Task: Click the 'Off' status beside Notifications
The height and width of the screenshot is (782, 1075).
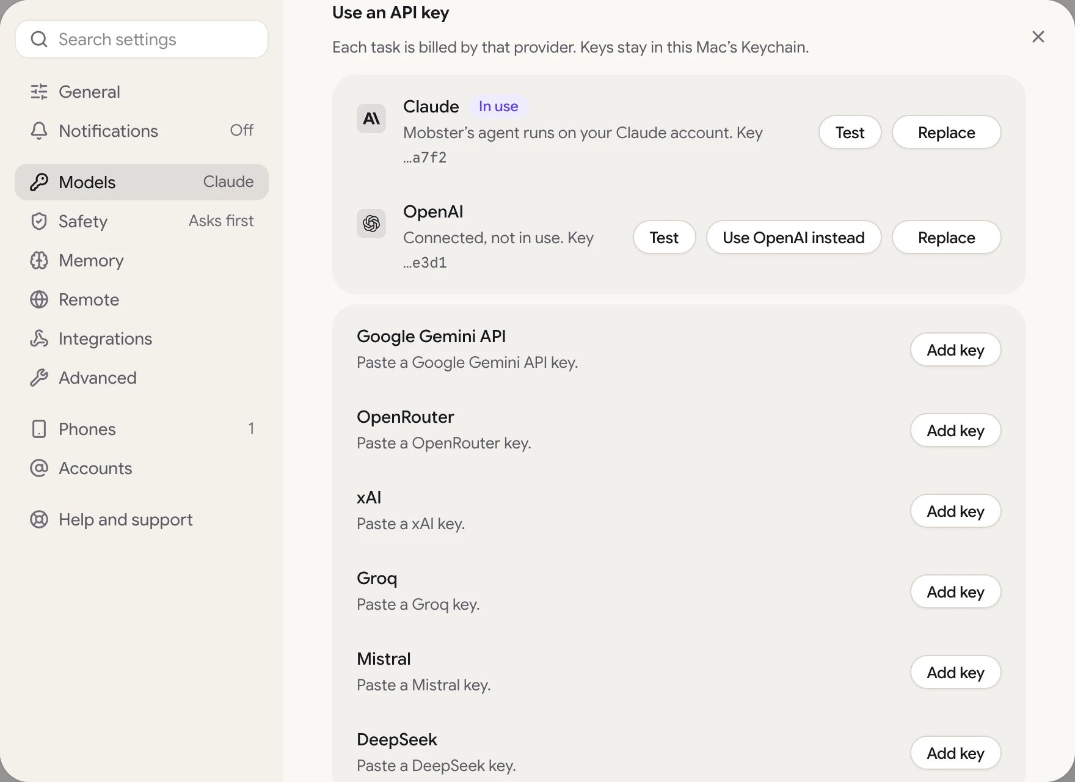Action: pos(242,130)
